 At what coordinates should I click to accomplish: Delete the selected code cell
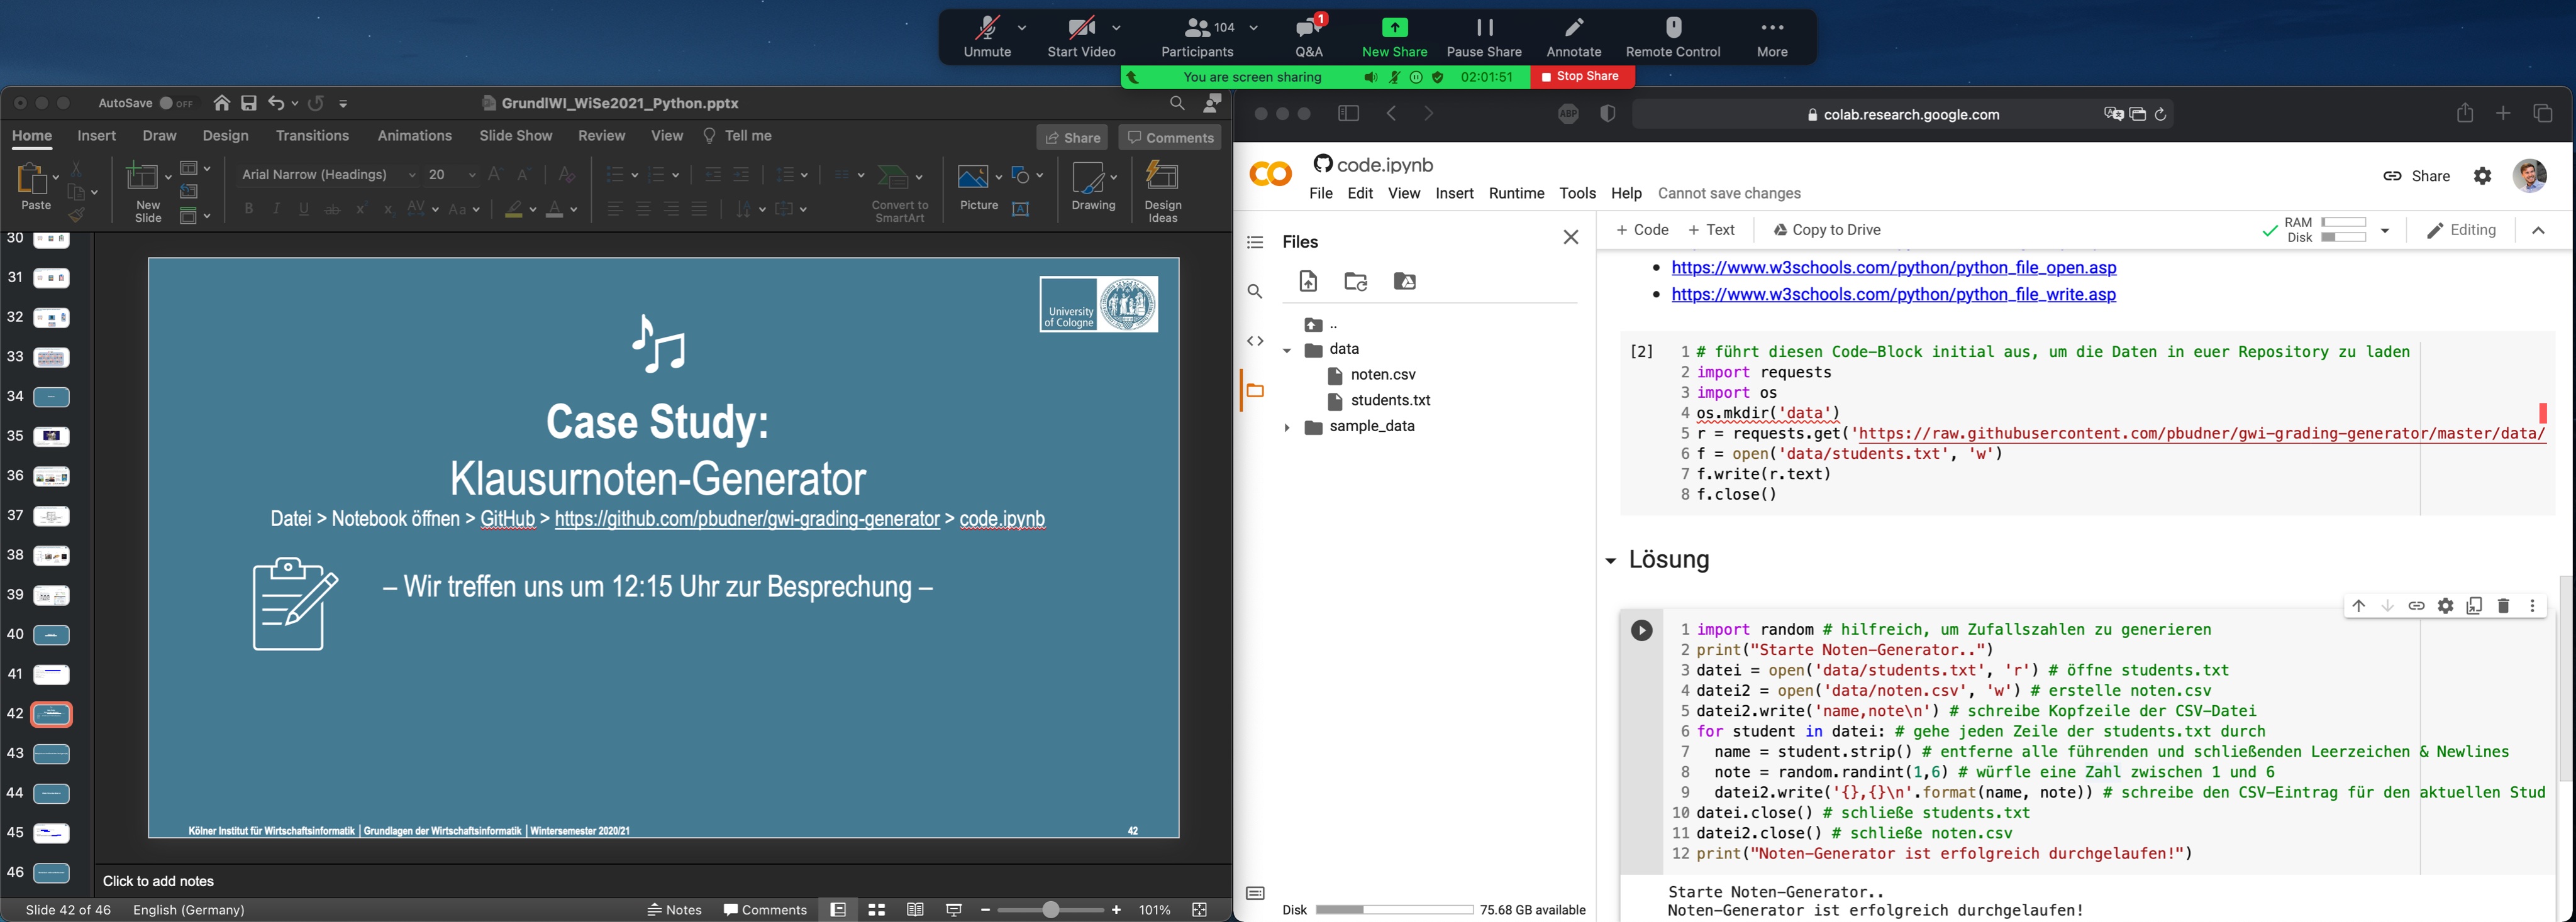2503,605
